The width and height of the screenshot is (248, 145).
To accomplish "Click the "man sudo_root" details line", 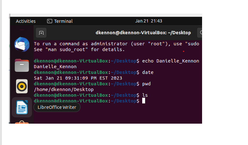I will click(79, 50).
